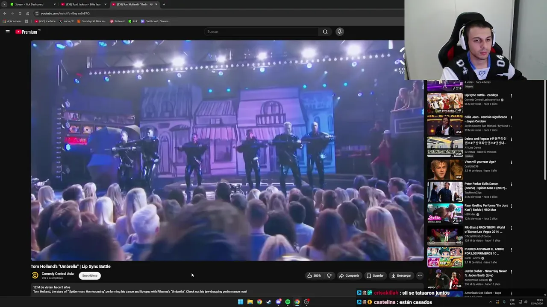Open Lip Sync Battle - Zendaya thumbnail
This screenshot has height=307, width=547.
tap(445, 103)
